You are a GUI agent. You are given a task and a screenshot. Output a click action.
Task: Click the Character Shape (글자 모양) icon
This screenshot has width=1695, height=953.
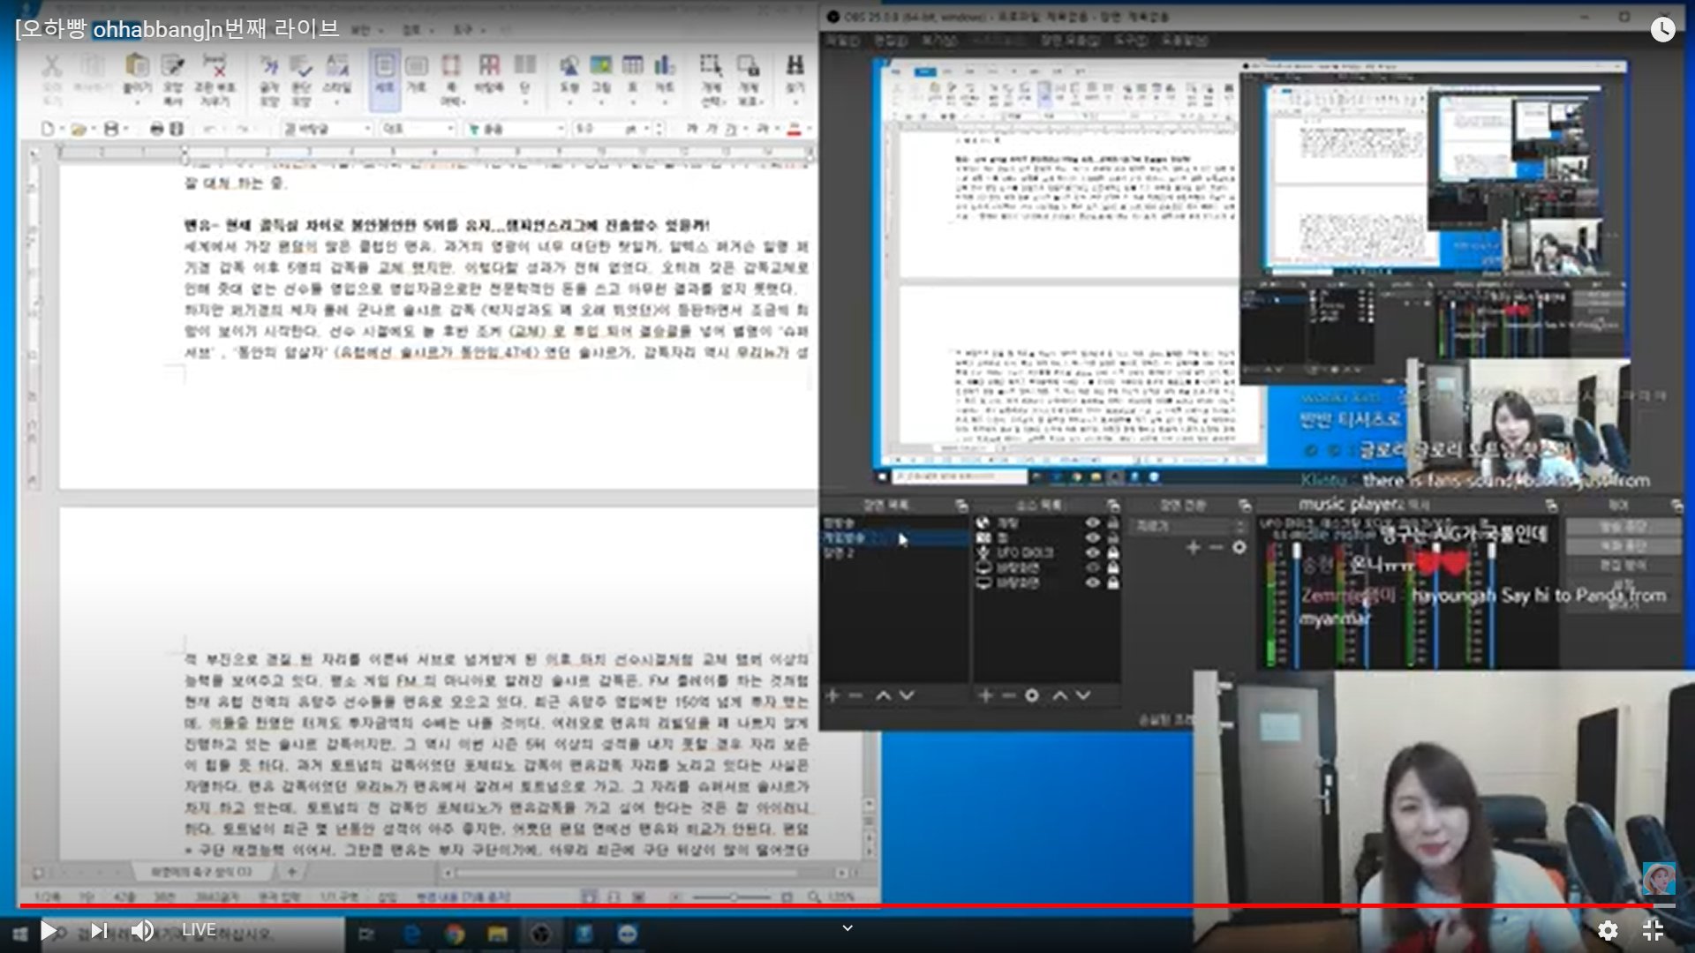(269, 66)
